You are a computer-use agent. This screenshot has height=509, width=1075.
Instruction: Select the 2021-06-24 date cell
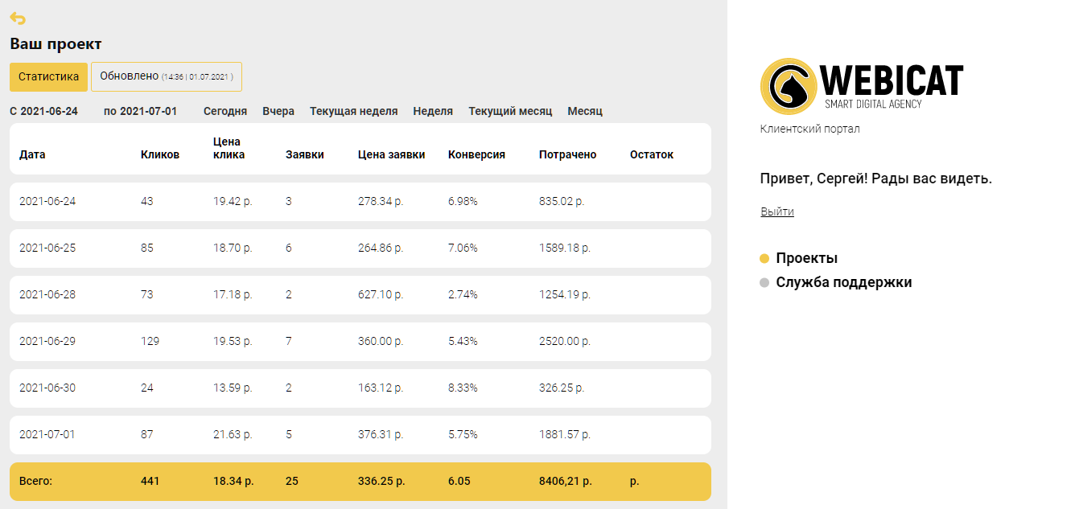click(47, 201)
